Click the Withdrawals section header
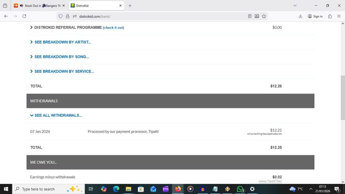Viewport: 345px width, 194px height. click(170, 101)
